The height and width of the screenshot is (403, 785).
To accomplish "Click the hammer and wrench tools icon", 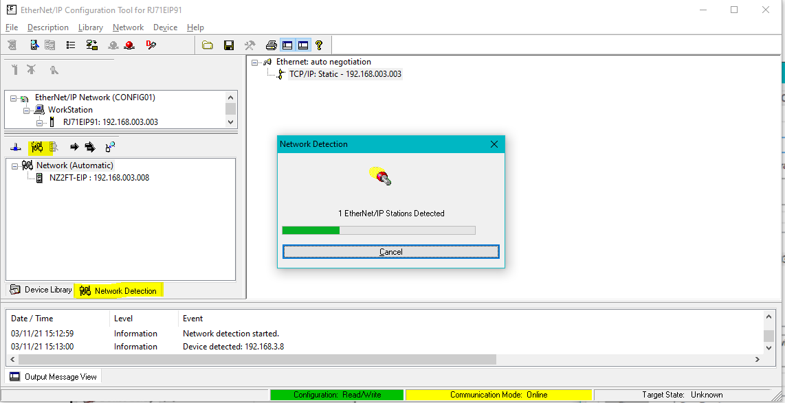I will pos(250,45).
